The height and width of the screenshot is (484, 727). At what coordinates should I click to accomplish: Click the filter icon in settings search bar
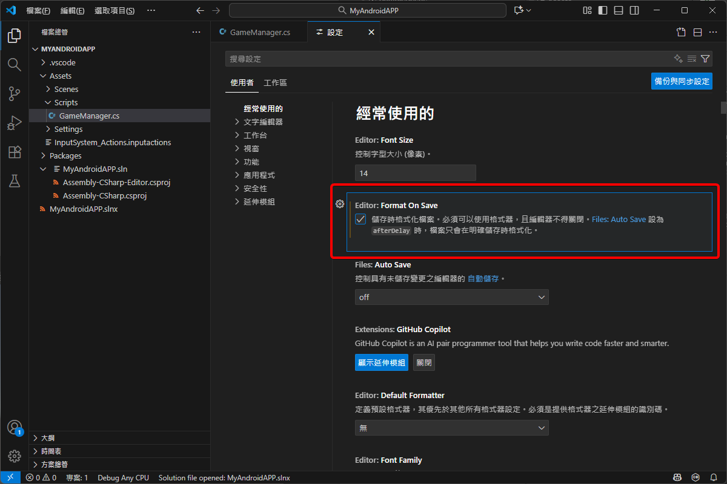[705, 59]
